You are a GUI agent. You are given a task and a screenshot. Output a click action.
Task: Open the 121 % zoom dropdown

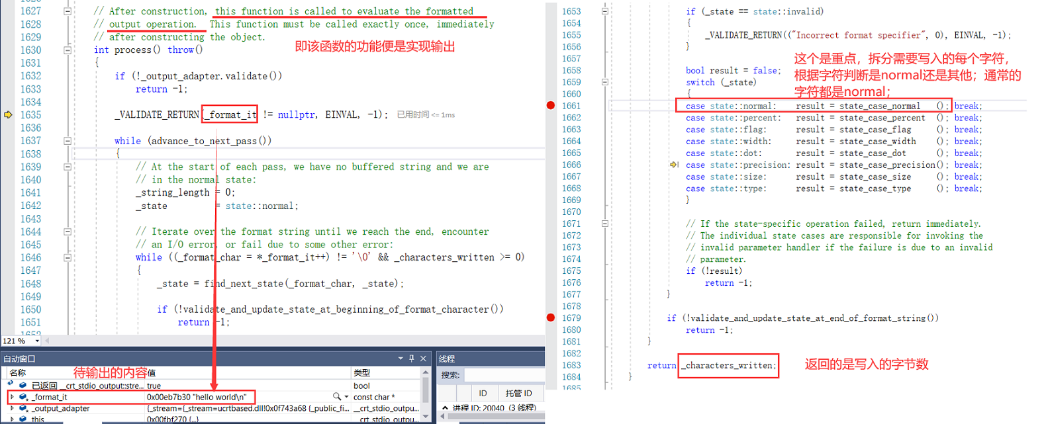point(37,341)
